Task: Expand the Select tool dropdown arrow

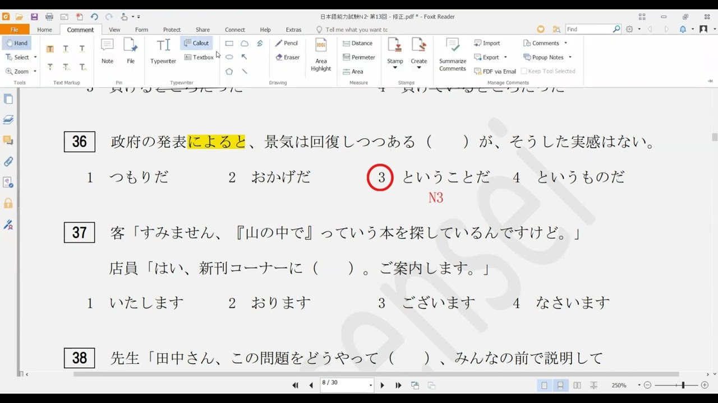Action: (35, 57)
